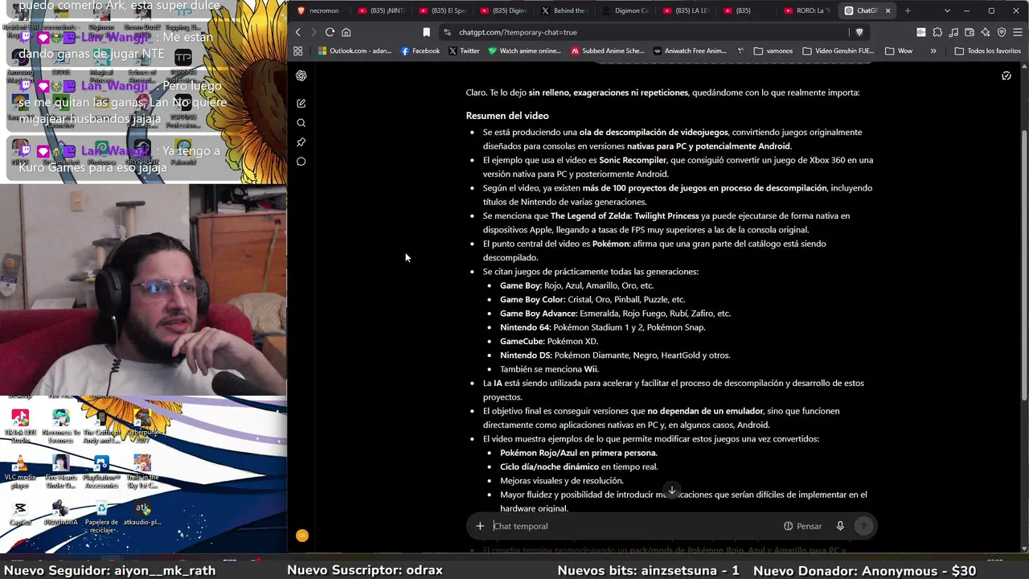
Task: Show more hidden bookmarks chevron
Action: 933,51
